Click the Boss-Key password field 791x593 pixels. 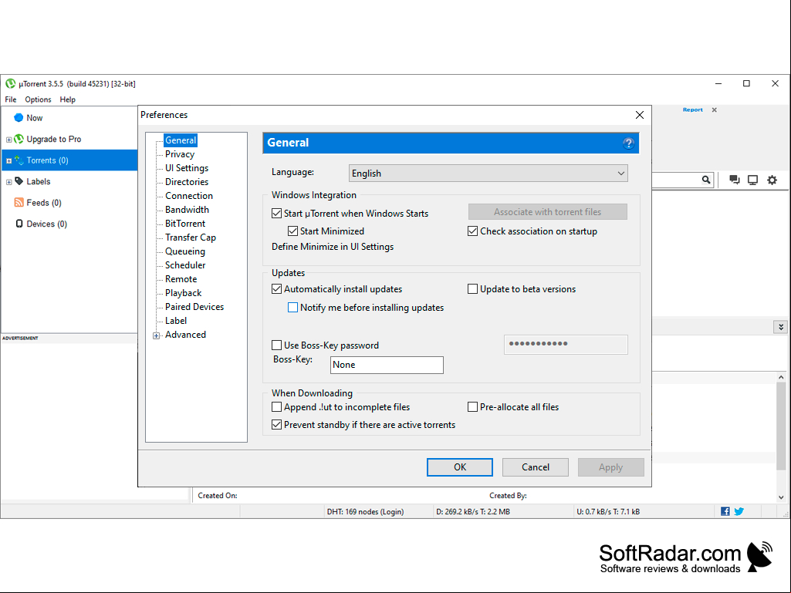[x=566, y=345]
